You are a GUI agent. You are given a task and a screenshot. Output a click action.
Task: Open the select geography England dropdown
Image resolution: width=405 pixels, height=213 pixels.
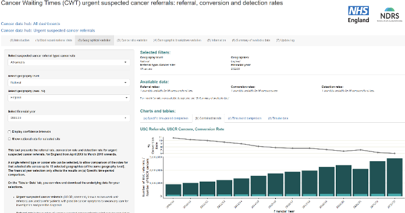click(69, 98)
